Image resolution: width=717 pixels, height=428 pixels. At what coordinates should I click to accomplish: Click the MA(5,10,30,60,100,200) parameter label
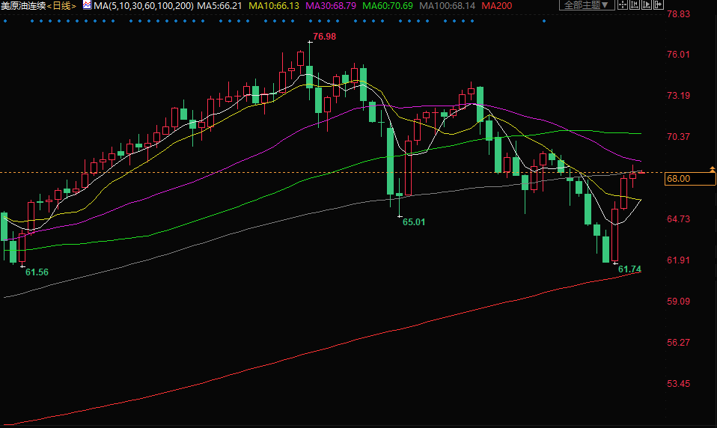pos(144,5)
